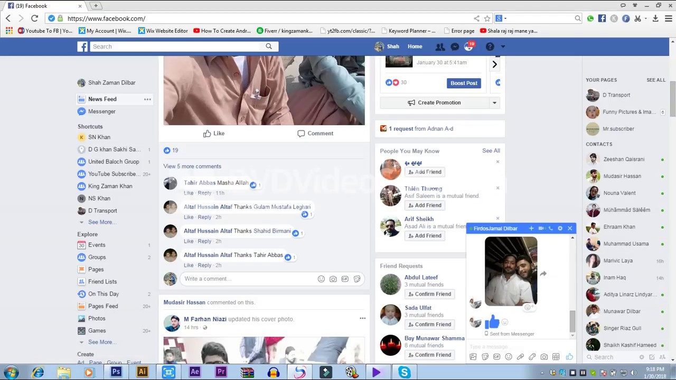Go to next page post with right chevron
The width and height of the screenshot is (676, 380).
pos(494,64)
